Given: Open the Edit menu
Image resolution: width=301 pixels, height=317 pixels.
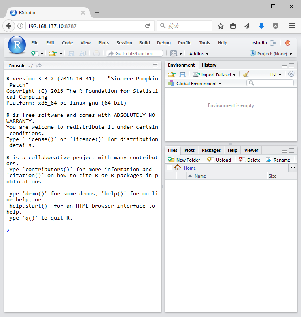Looking at the screenshot, I should [x=50, y=43].
